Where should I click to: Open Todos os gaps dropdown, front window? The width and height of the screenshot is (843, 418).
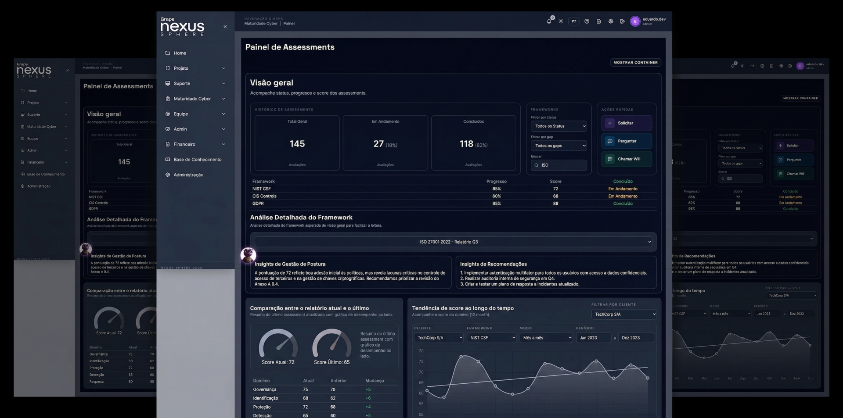[558, 146]
